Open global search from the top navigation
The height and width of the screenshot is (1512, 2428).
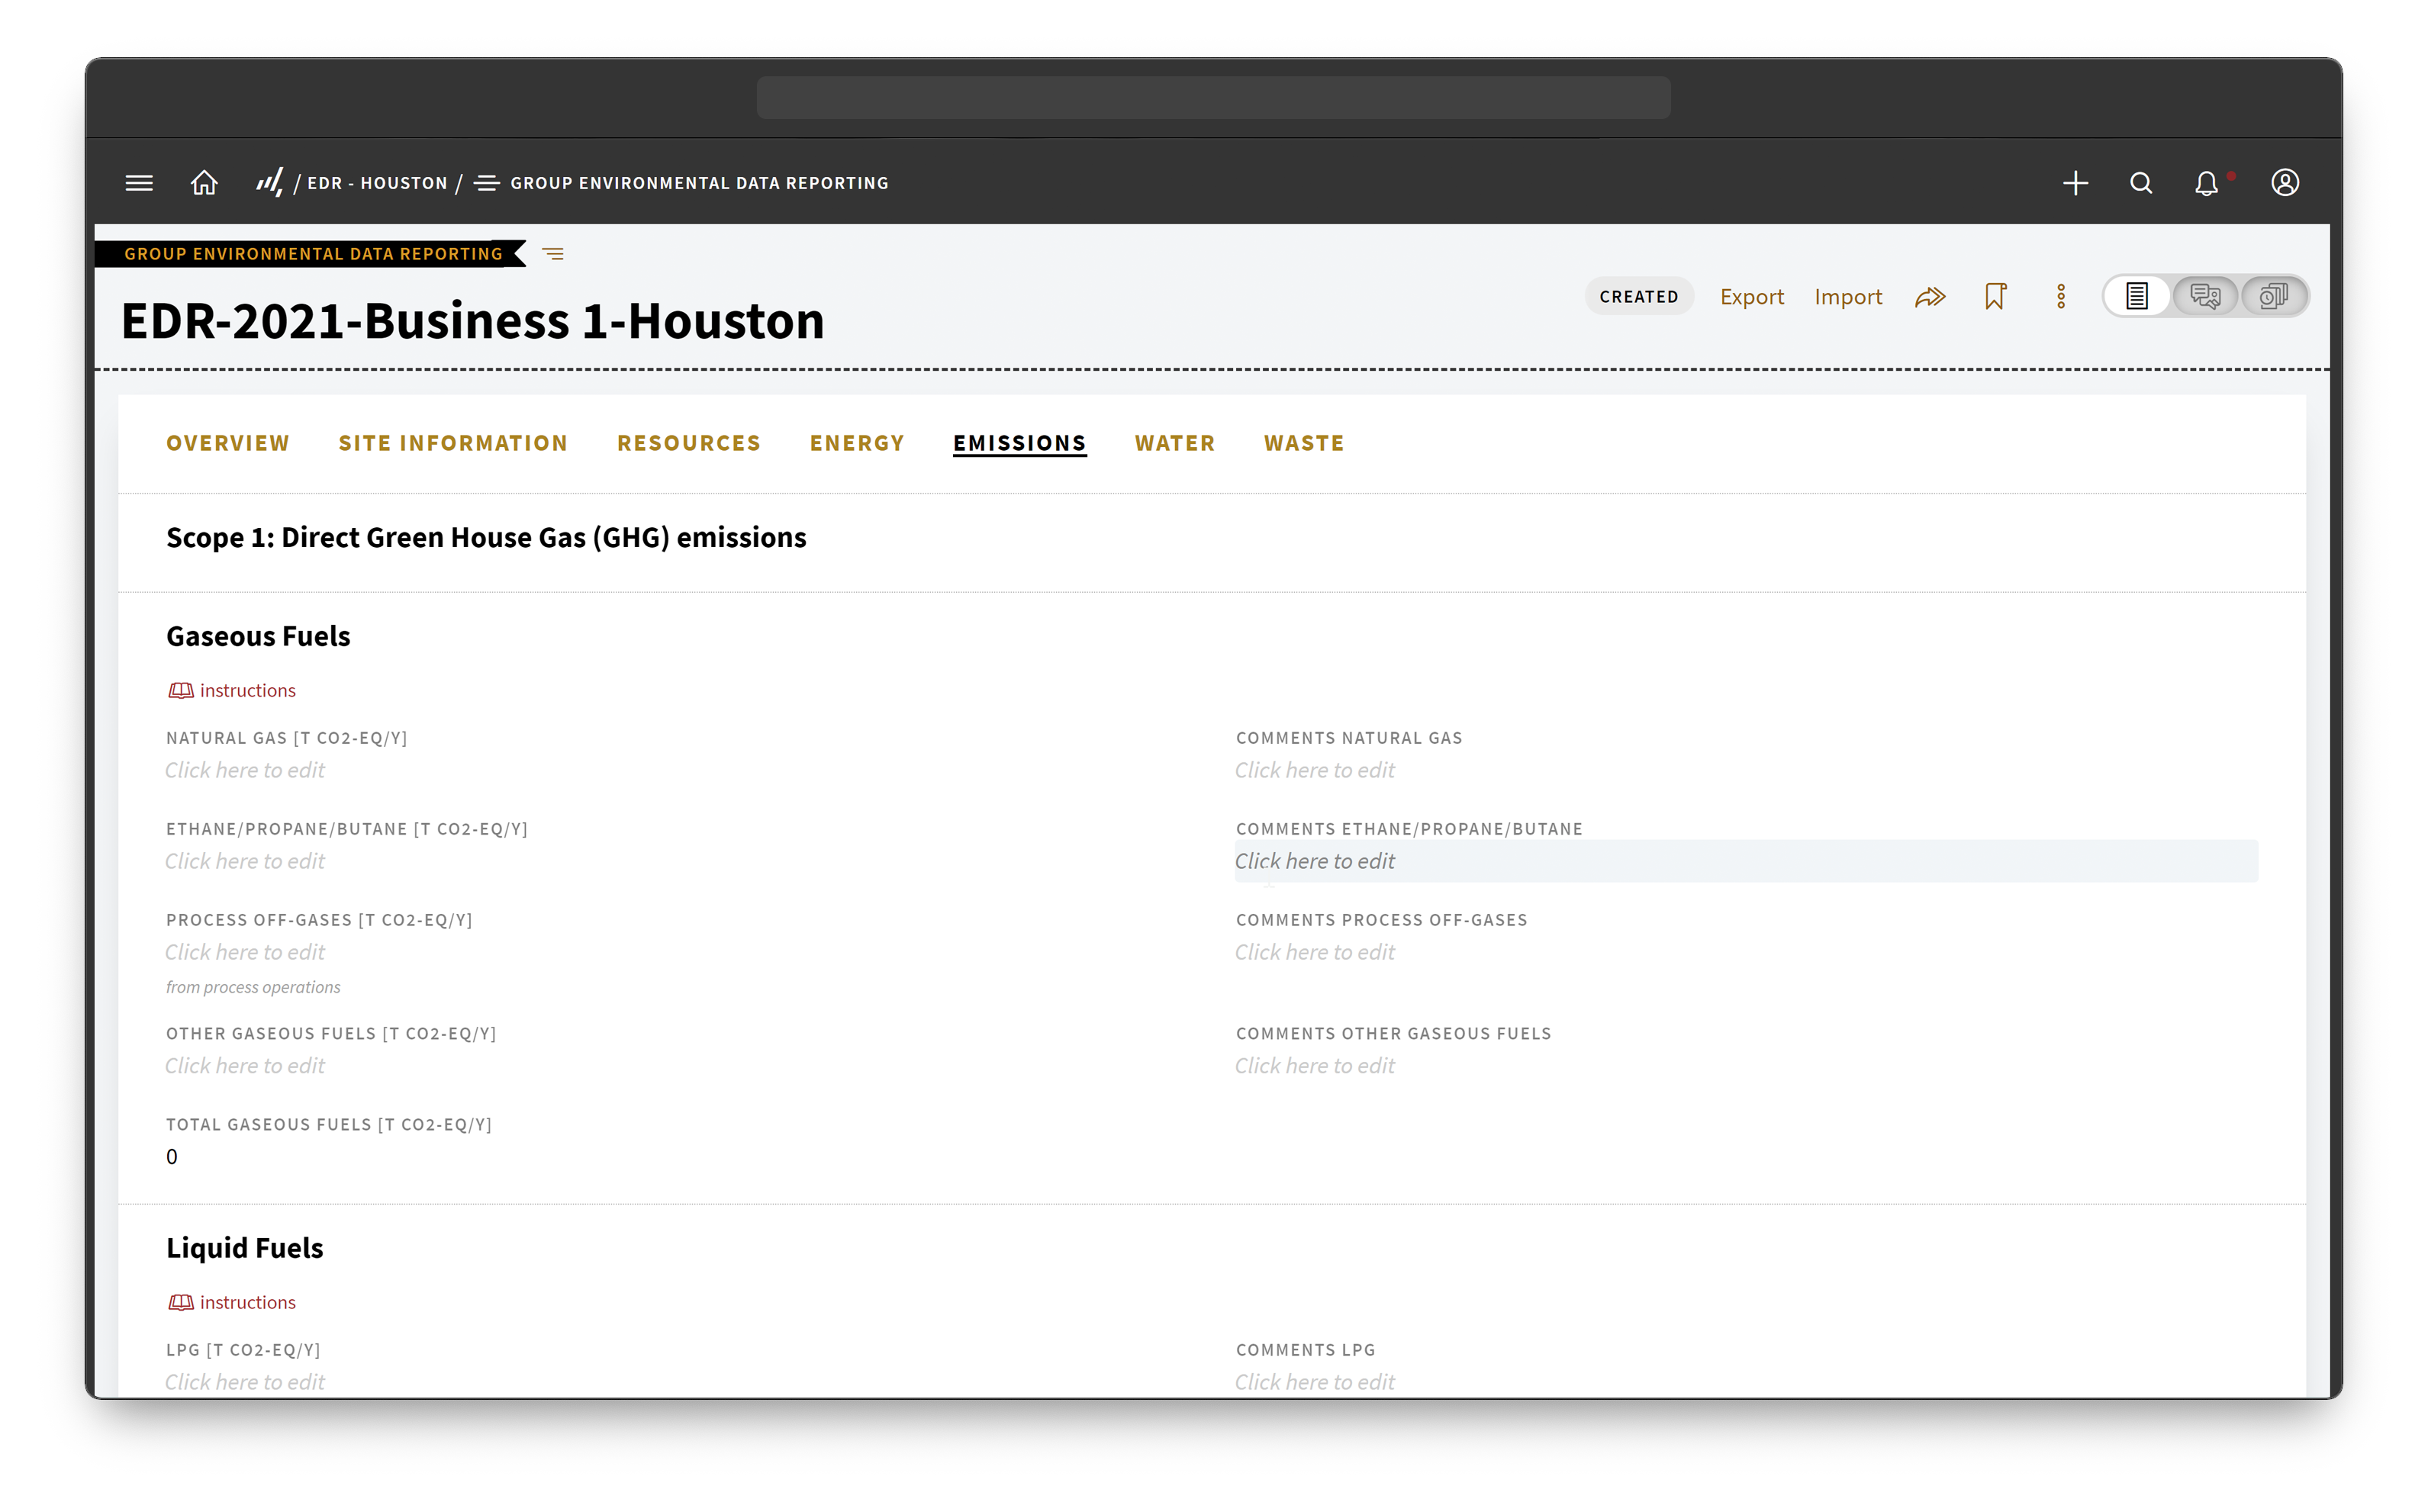[x=2140, y=182]
